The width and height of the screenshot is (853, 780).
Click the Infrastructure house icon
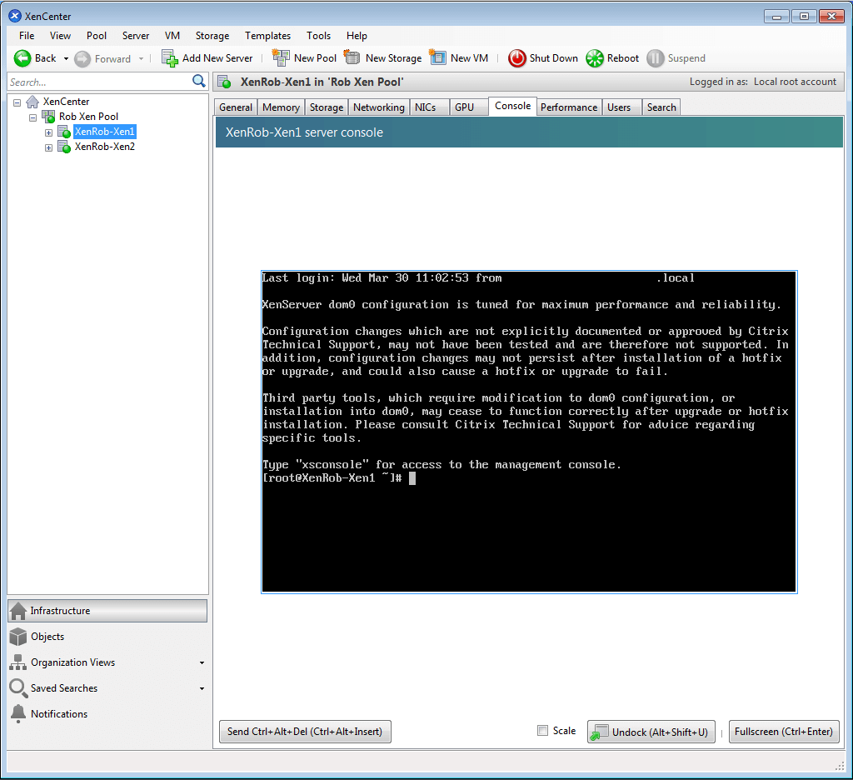[18, 611]
